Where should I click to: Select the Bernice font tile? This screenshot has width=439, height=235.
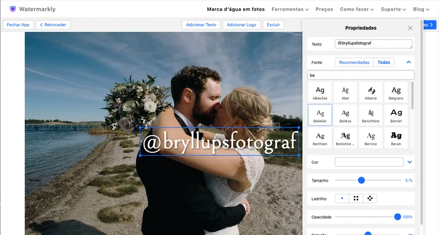click(371, 138)
